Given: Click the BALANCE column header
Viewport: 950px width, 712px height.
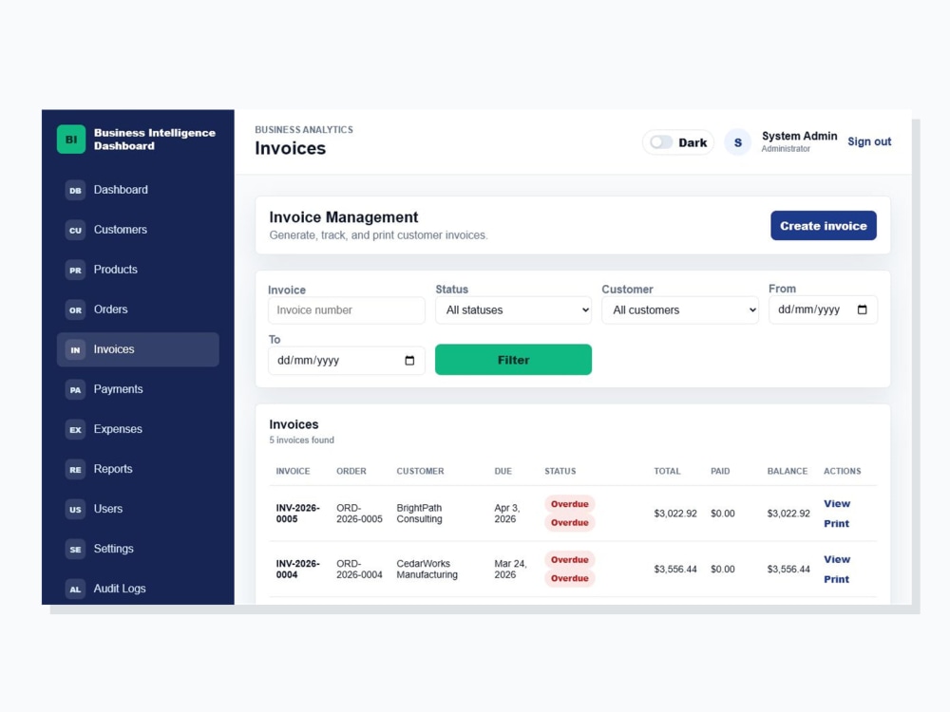Looking at the screenshot, I should pos(787,471).
